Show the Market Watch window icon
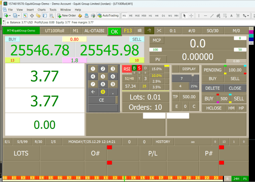 (x=25, y=16)
